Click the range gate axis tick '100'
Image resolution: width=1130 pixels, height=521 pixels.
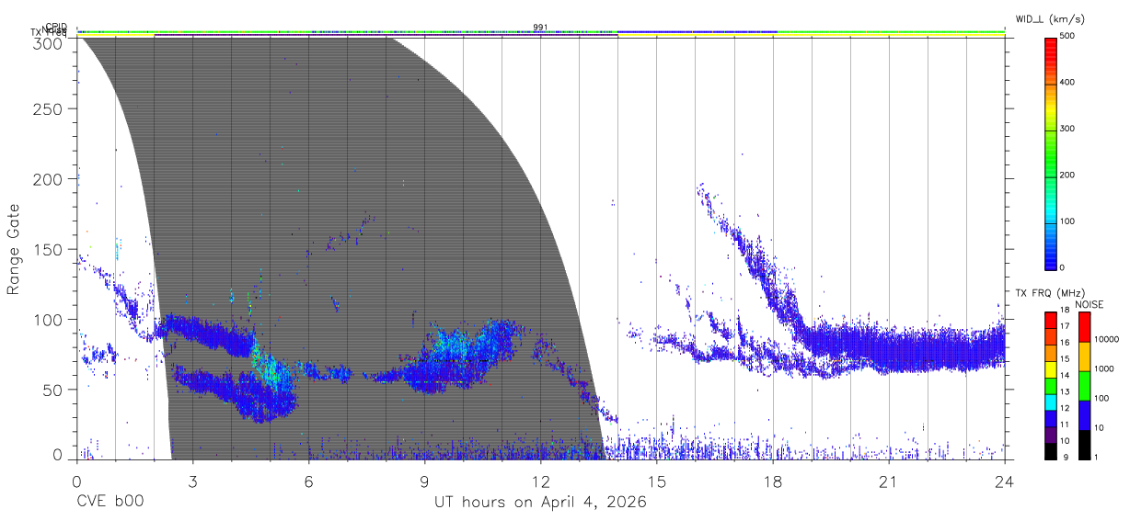pos(49,320)
